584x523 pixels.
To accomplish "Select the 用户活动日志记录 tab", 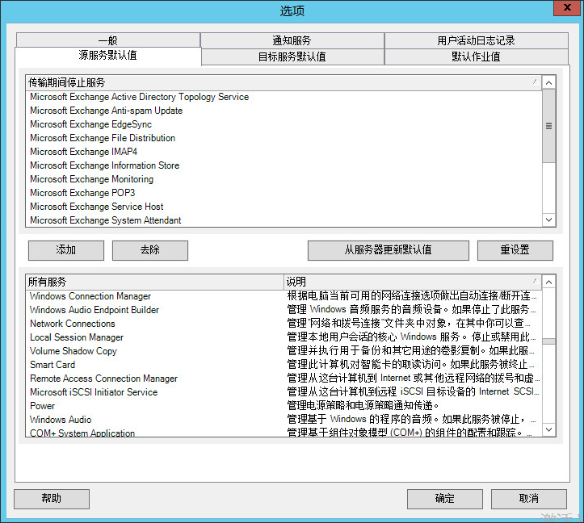I will pos(476,40).
